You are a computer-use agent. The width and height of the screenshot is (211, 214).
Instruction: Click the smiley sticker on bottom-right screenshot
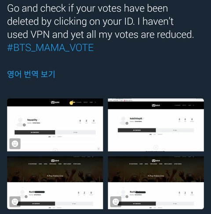pos(116,202)
